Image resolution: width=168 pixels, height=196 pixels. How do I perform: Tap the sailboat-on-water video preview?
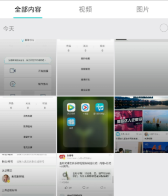[156, 121]
